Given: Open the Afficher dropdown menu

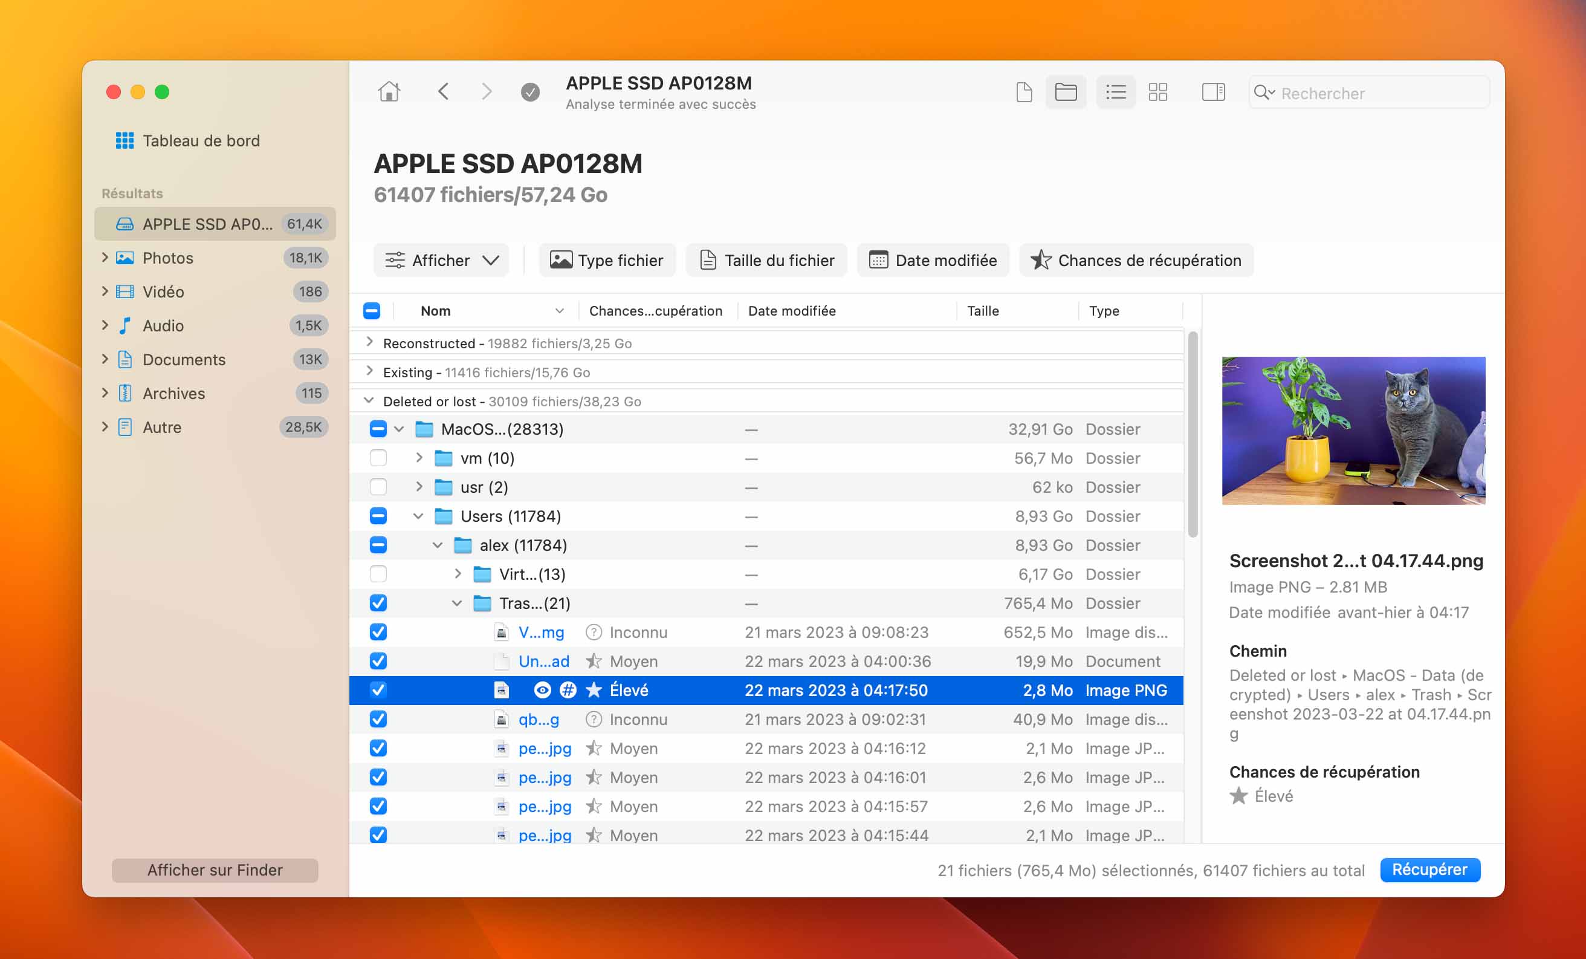Looking at the screenshot, I should click(442, 260).
